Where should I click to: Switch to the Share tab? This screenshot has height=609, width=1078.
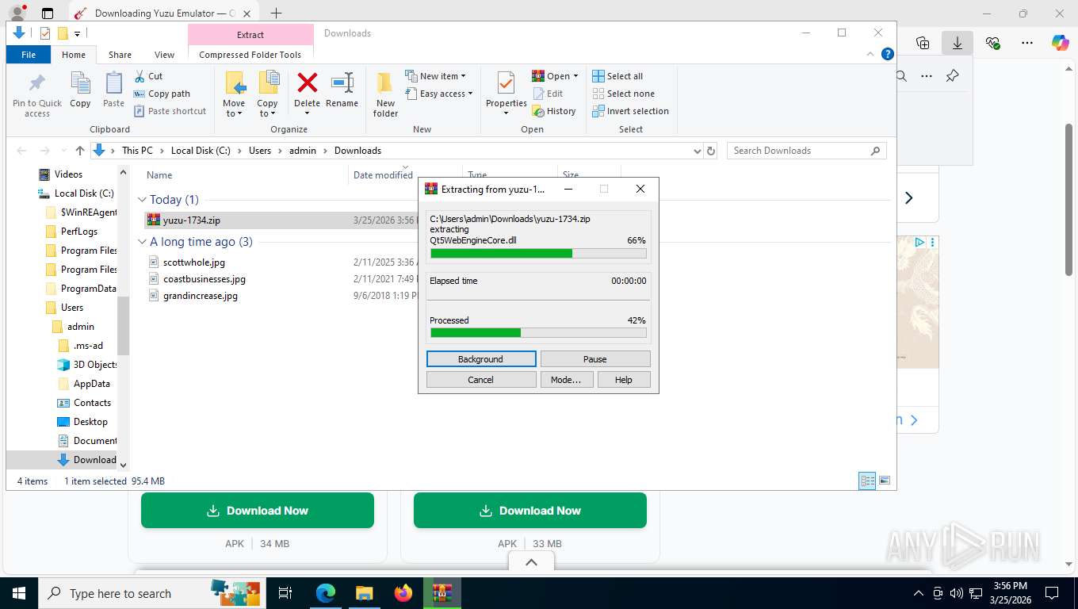[x=120, y=55]
